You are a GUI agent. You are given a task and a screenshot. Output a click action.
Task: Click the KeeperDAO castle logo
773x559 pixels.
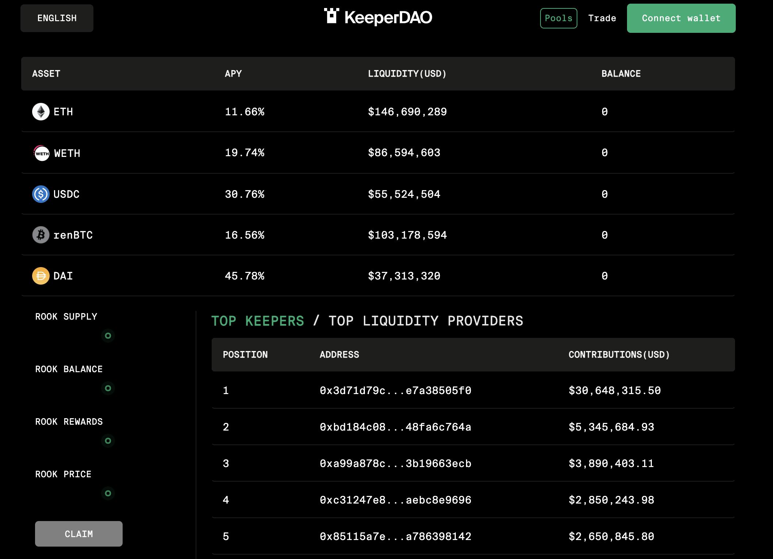point(331,16)
